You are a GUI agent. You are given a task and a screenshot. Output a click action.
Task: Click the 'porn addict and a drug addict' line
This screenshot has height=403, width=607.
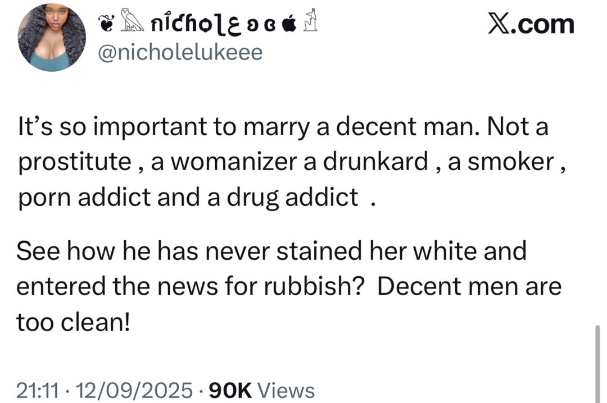pyautogui.click(x=188, y=197)
